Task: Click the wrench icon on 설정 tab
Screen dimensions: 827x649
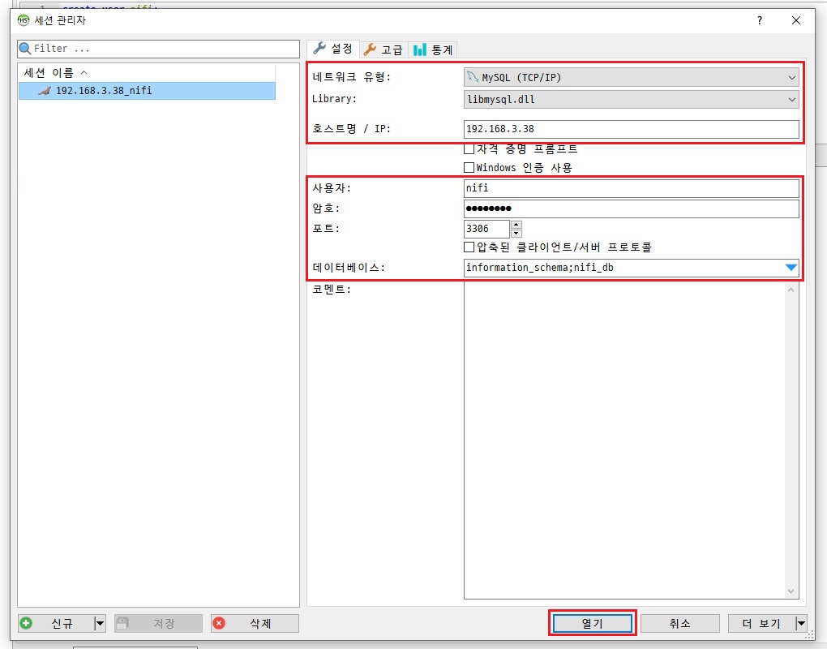Action: 319,49
